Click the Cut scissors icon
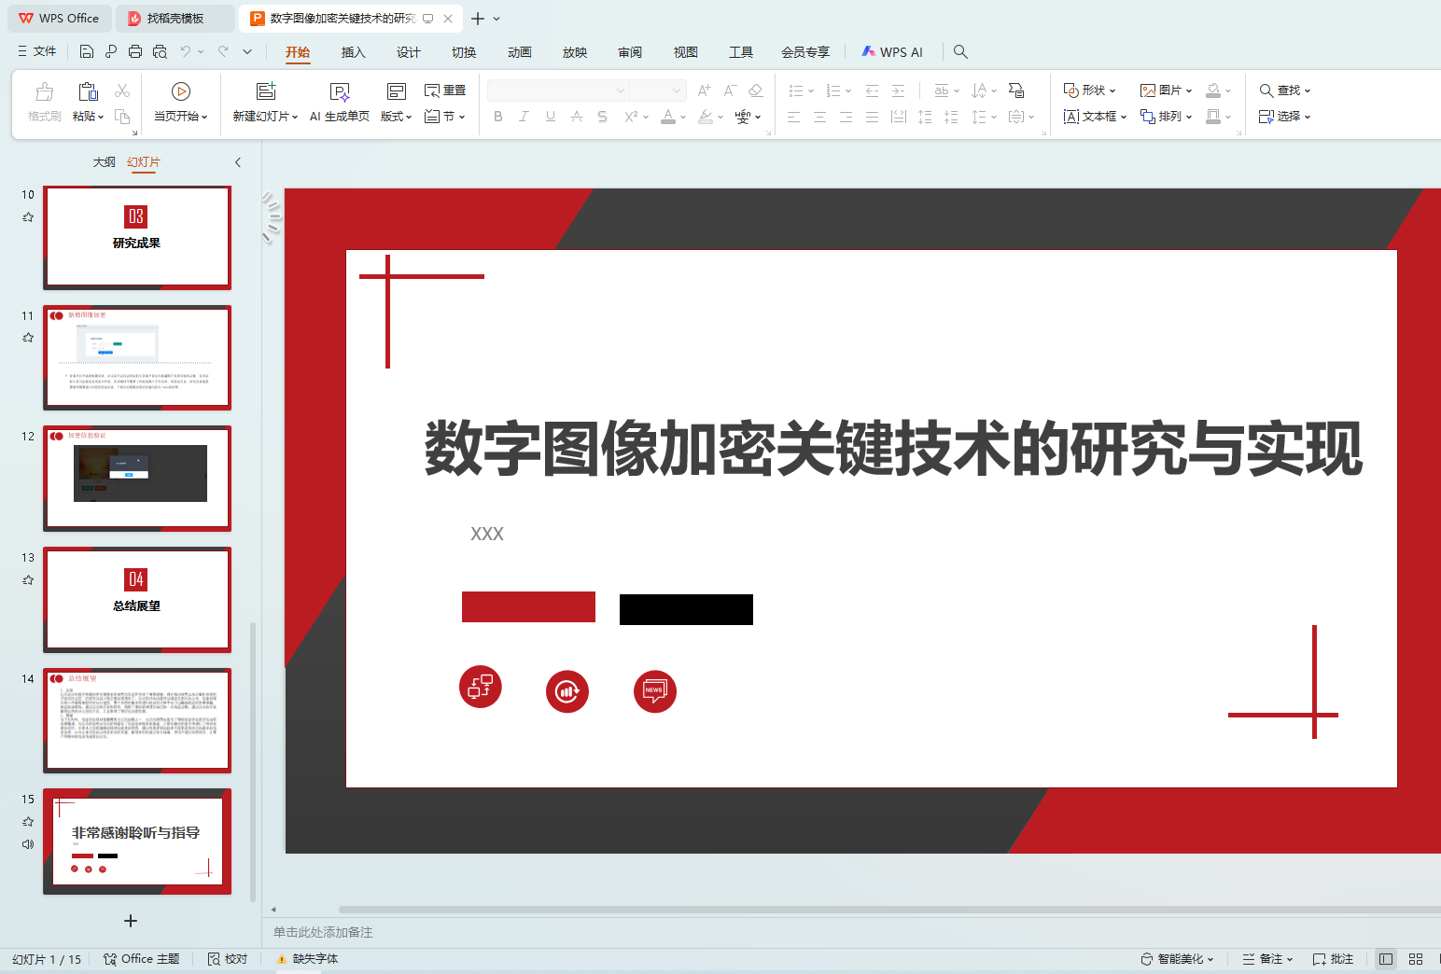Screen dimensions: 1441x974 [122, 90]
